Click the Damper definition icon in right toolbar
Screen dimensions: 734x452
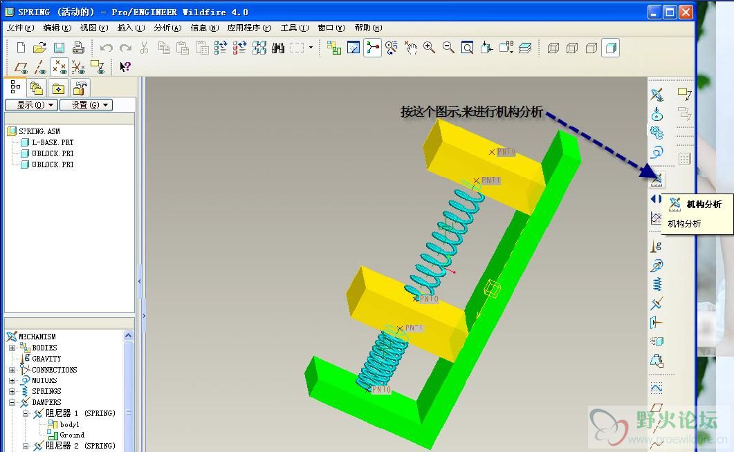point(657,303)
